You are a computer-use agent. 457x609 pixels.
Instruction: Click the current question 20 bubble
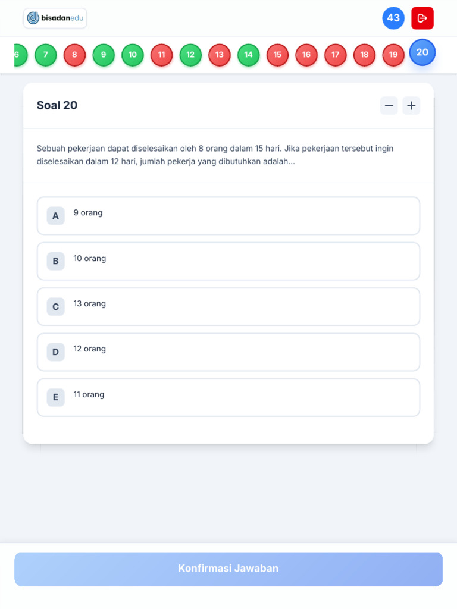[422, 52]
